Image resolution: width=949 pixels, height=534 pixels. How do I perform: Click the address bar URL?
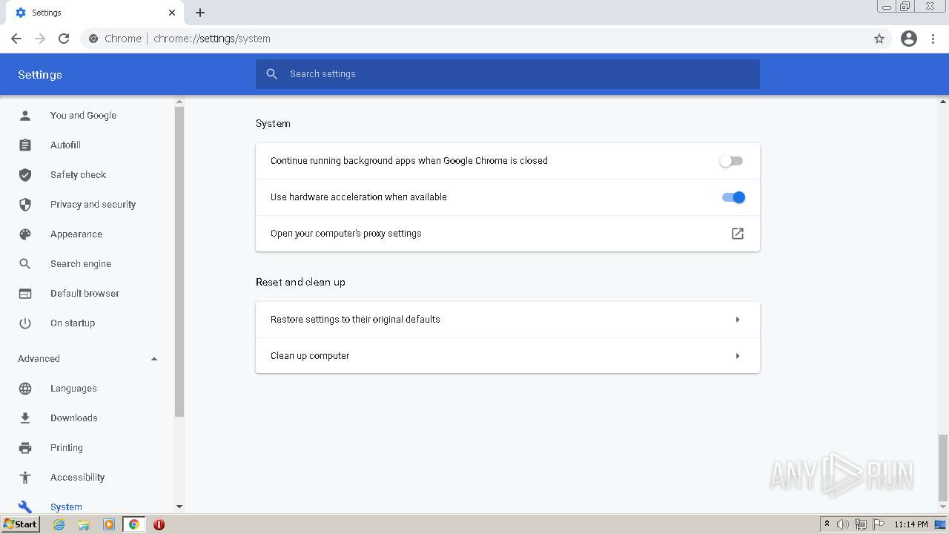pos(212,39)
